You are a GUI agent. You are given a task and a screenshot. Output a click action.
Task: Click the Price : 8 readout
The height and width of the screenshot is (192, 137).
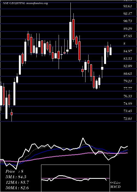coord(15,171)
